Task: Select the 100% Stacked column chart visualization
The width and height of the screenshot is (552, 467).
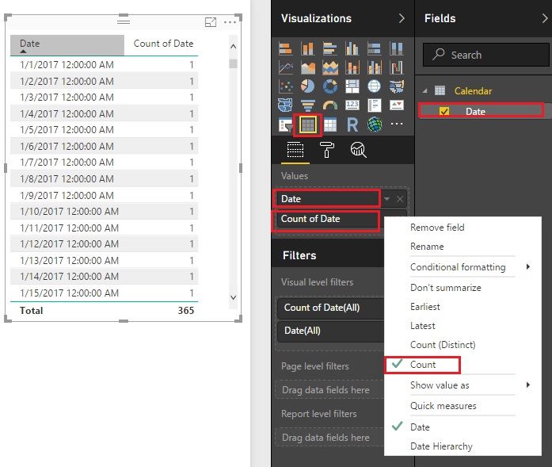Action: click(397, 48)
